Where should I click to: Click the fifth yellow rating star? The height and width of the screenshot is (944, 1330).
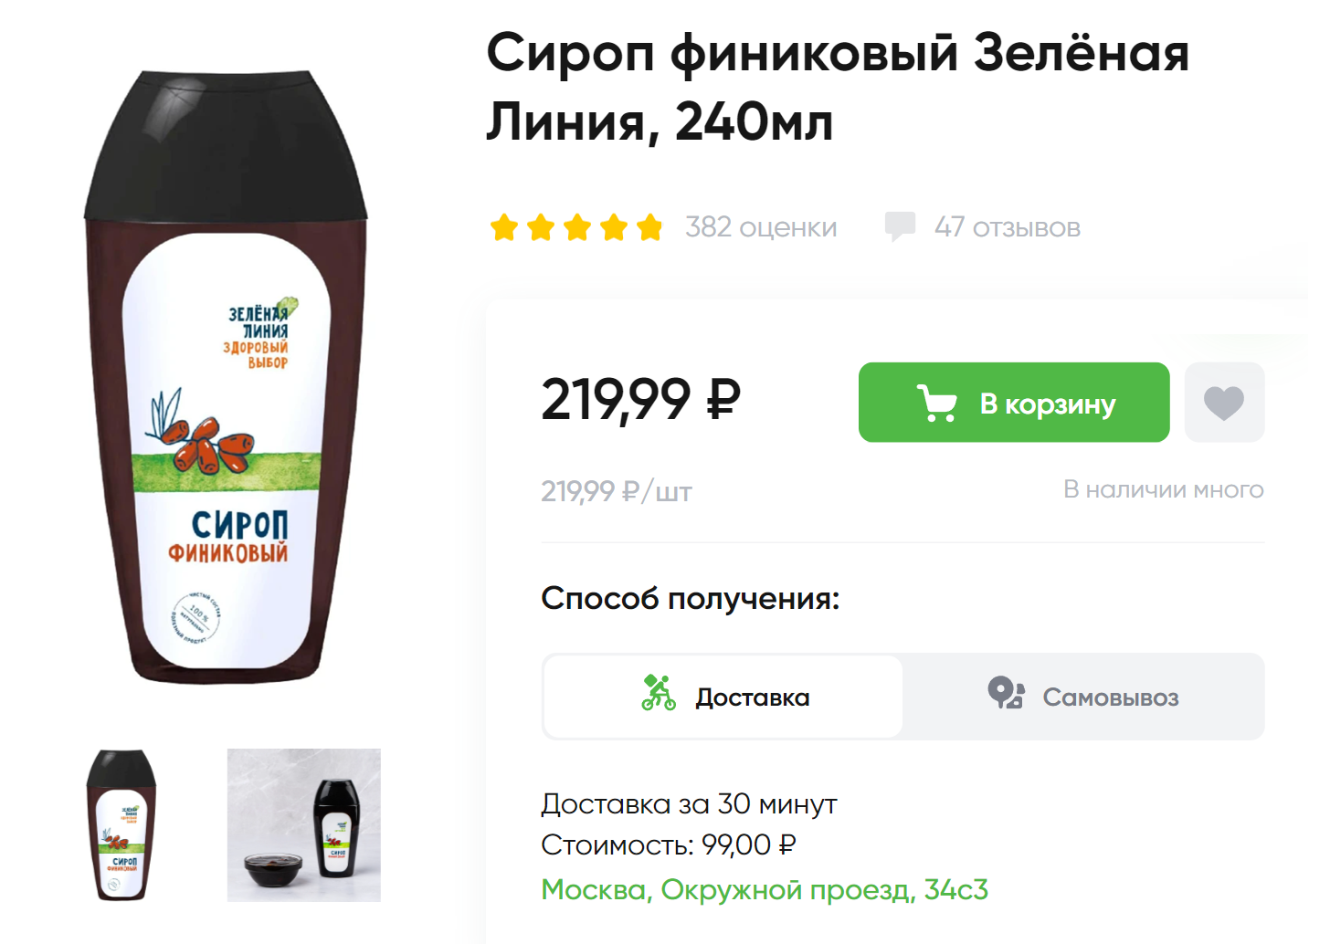[x=649, y=227]
